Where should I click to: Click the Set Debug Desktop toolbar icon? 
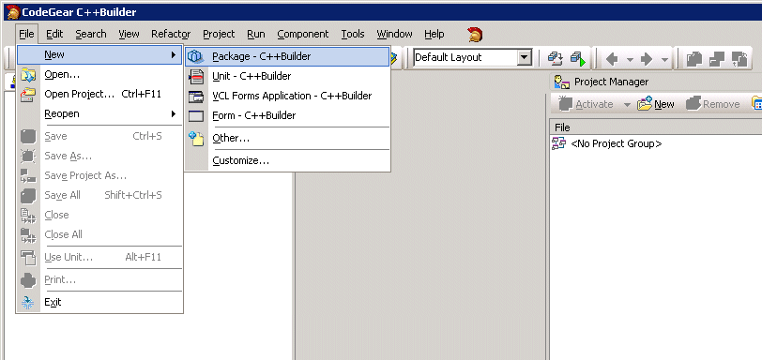click(578, 59)
